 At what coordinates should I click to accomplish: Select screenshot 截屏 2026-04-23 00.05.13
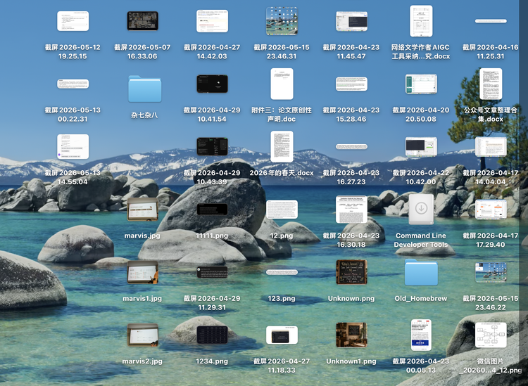421,335
